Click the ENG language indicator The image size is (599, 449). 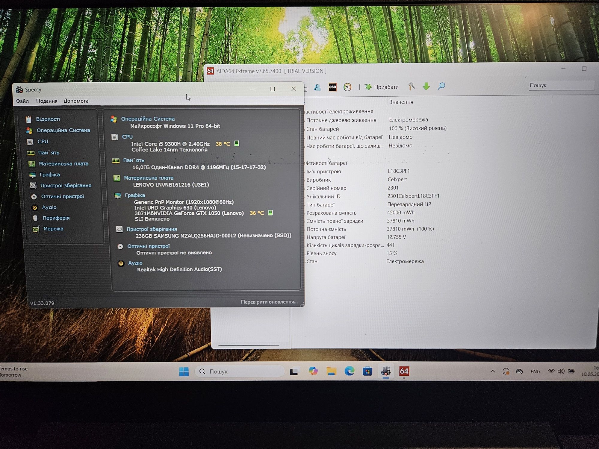pyautogui.click(x=535, y=371)
